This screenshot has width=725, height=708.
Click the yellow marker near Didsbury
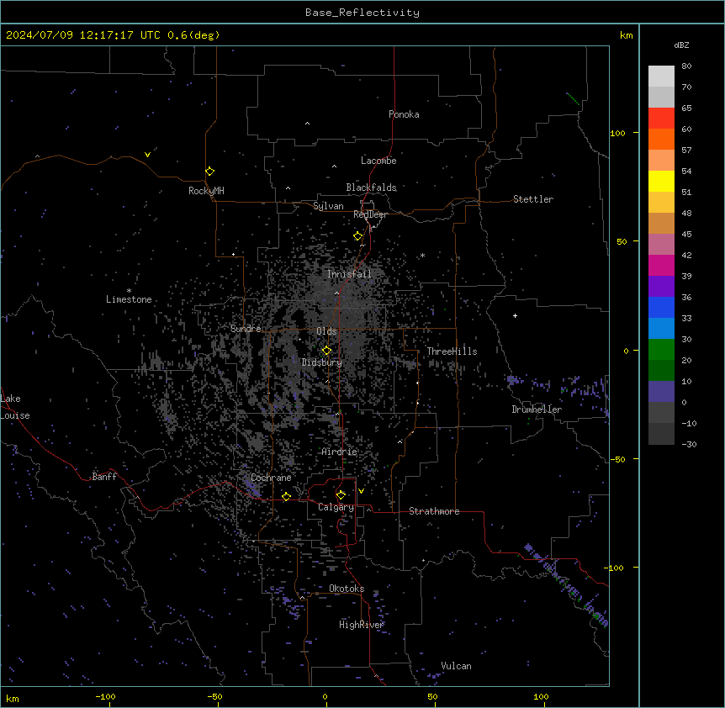326,351
